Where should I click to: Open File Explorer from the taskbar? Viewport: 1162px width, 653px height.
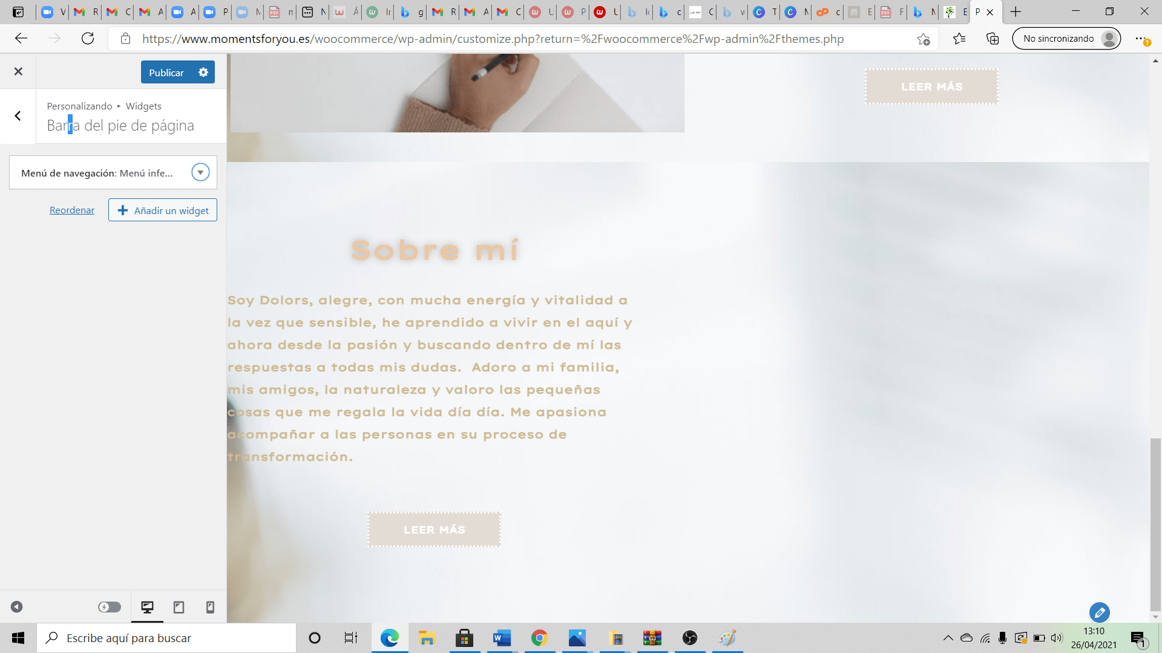click(x=427, y=638)
